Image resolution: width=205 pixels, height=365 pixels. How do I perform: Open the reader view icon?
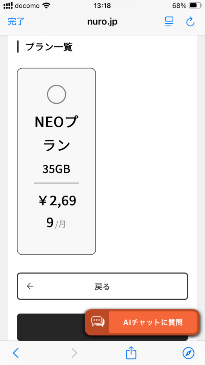[169, 22]
